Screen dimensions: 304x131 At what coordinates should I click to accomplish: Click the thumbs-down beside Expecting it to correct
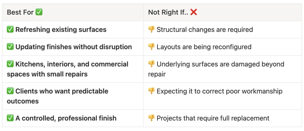tap(151, 91)
